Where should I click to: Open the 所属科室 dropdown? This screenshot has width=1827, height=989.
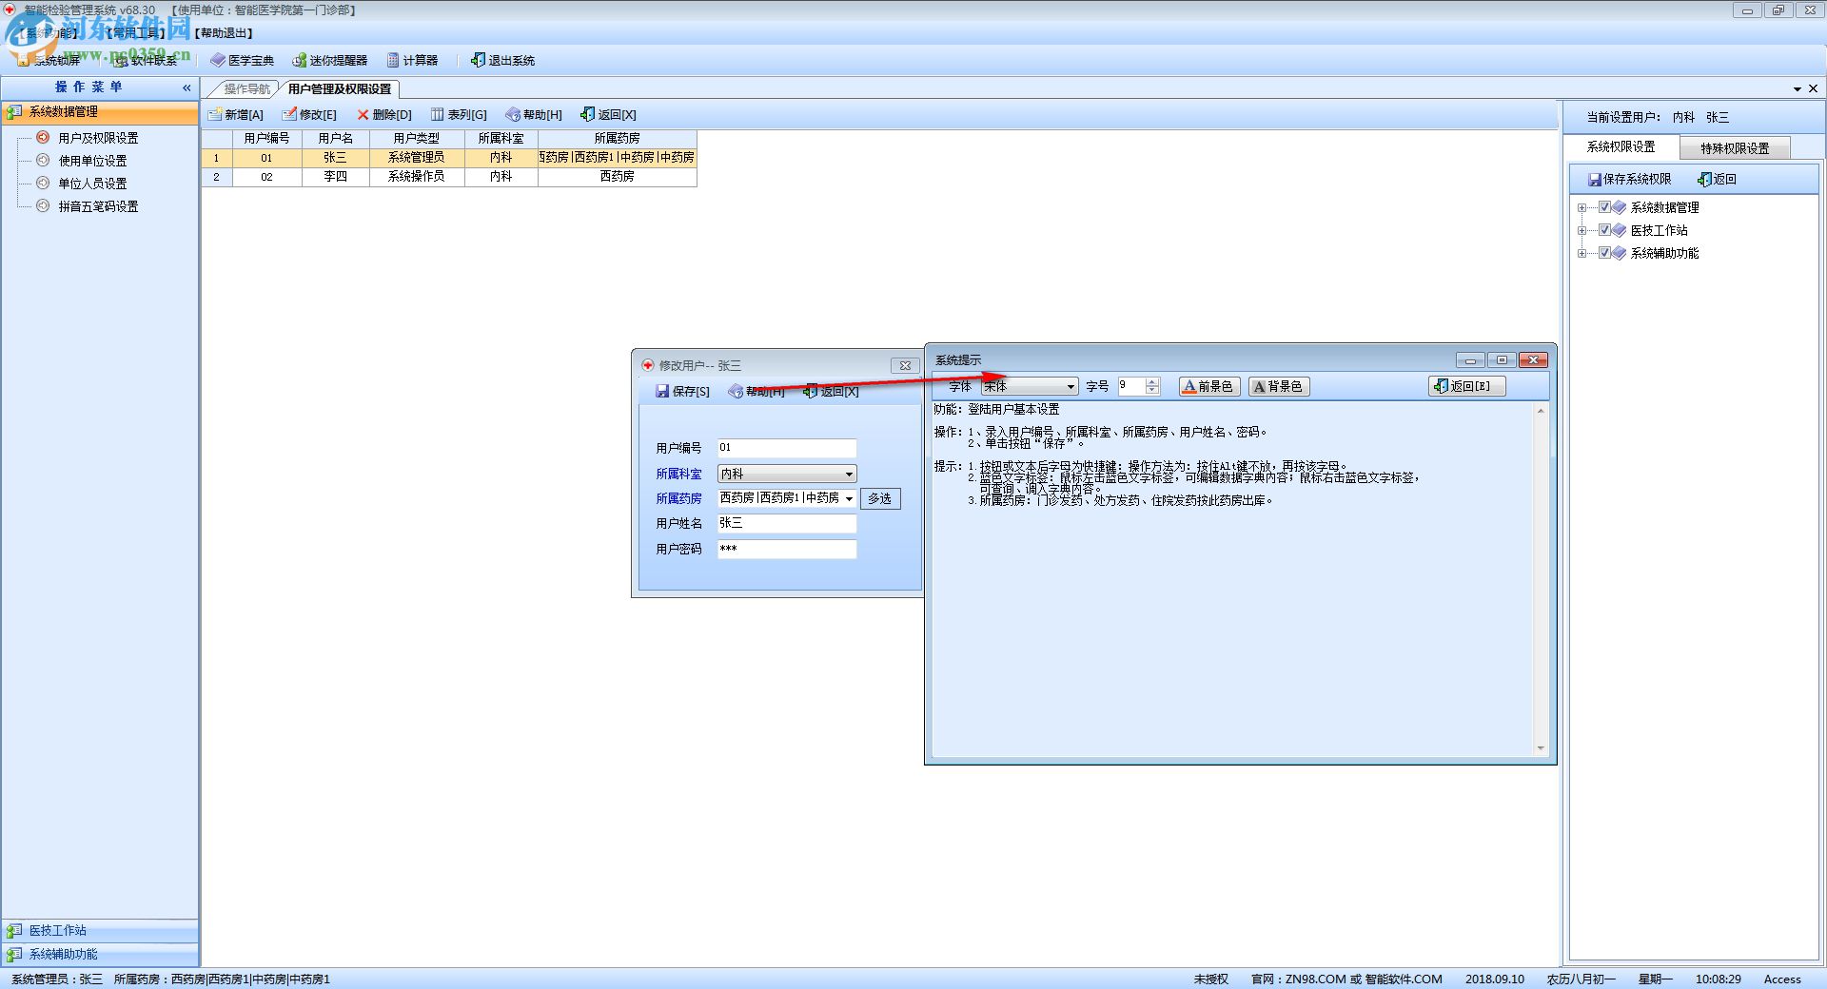pos(849,474)
